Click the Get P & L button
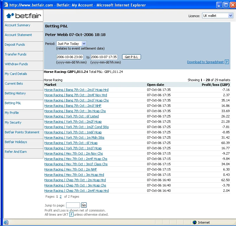Screen dimensions: 236x226 click(x=131, y=57)
